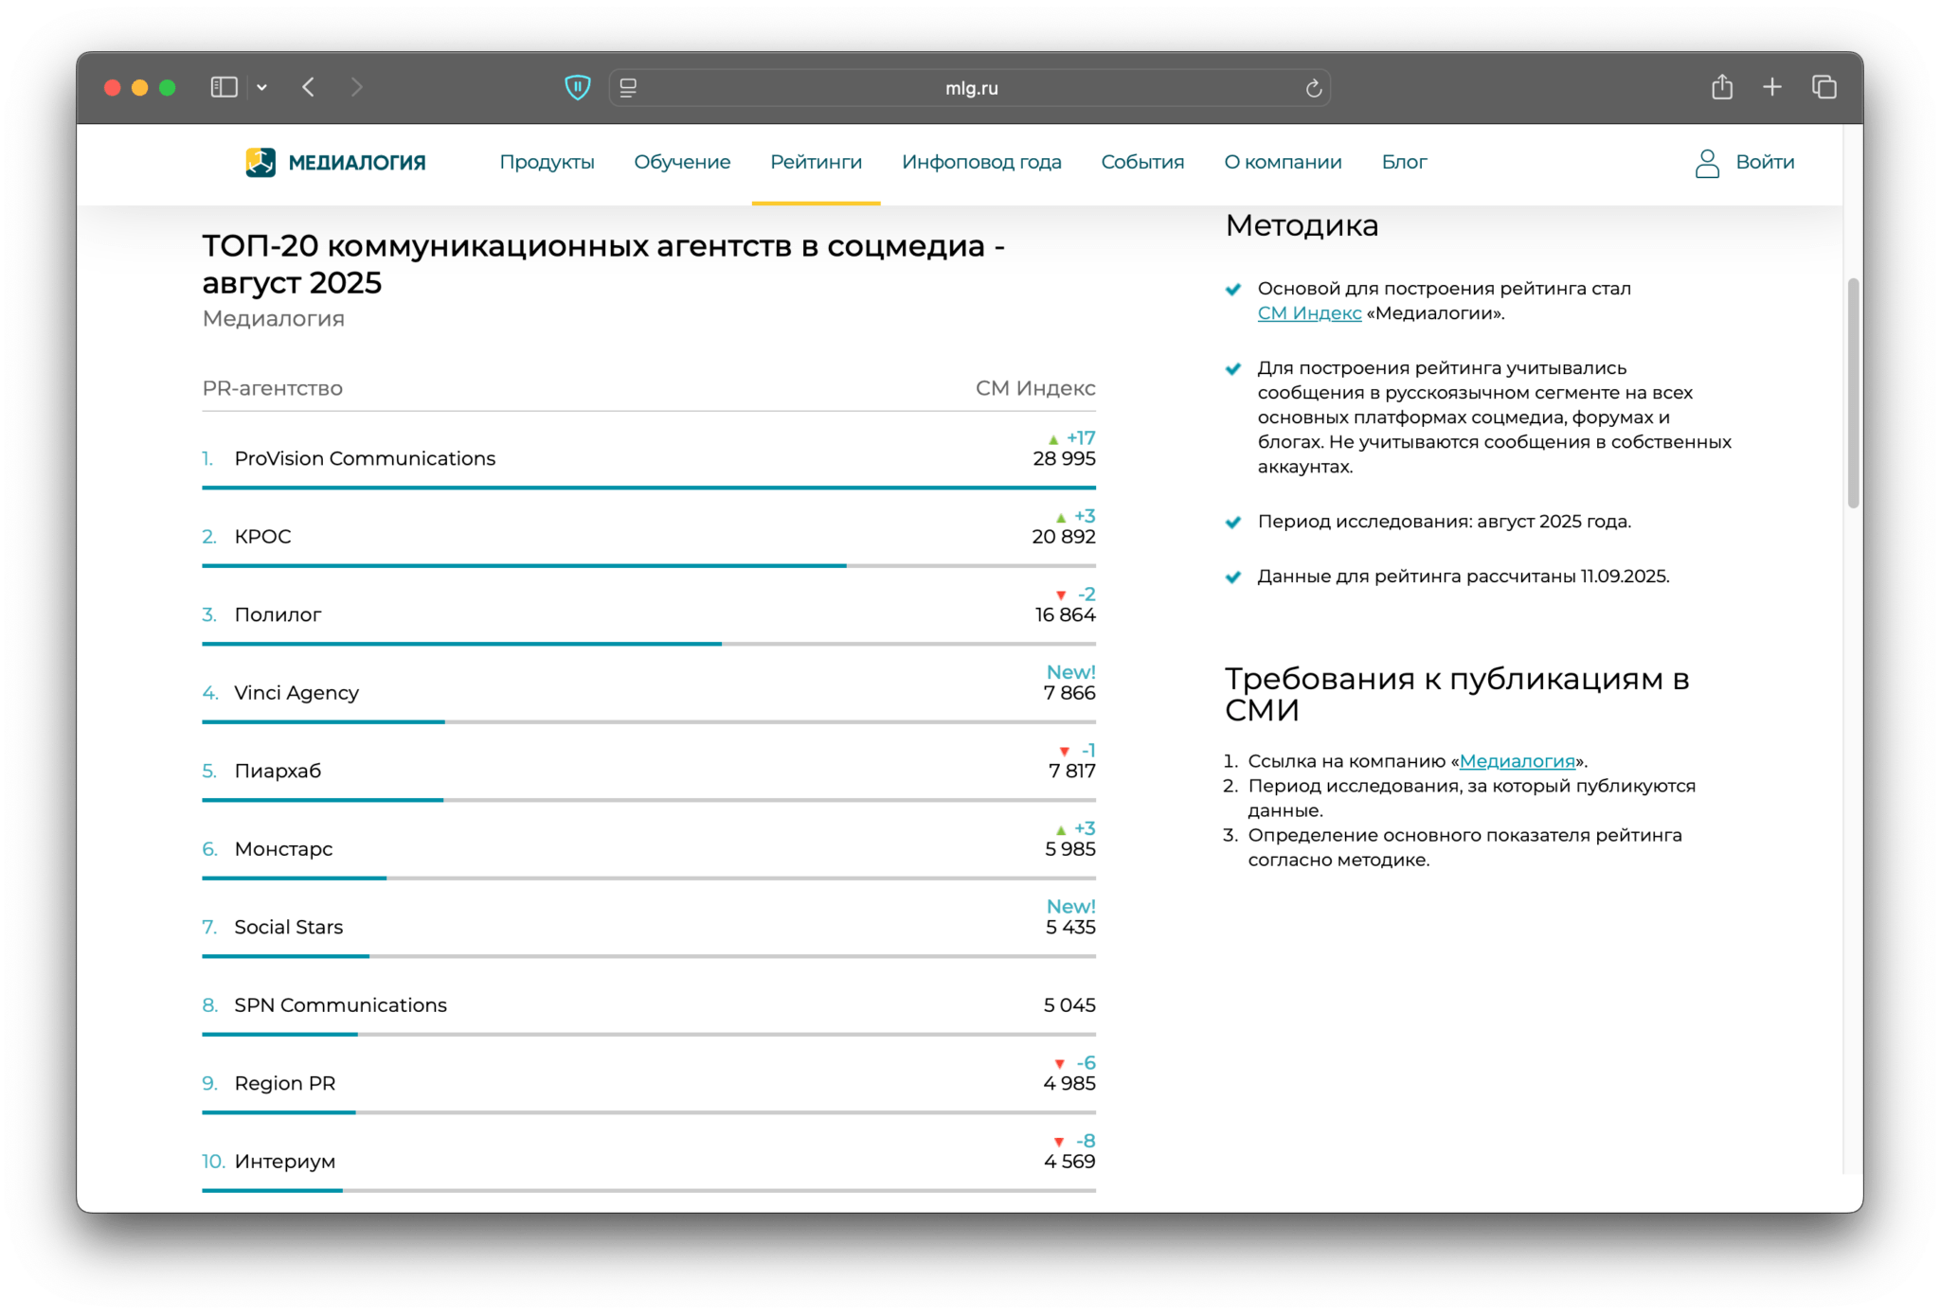Open a new tab with the plus icon
This screenshot has height=1314, width=1940.
(1771, 88)
